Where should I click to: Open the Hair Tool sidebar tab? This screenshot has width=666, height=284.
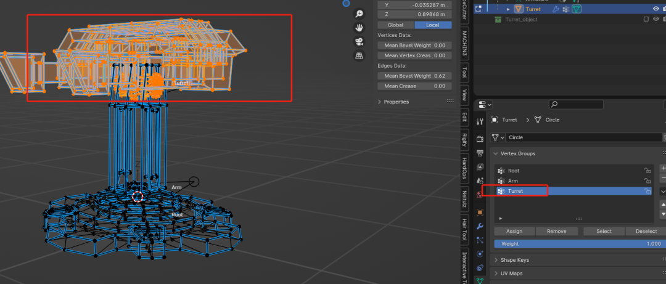465,231
